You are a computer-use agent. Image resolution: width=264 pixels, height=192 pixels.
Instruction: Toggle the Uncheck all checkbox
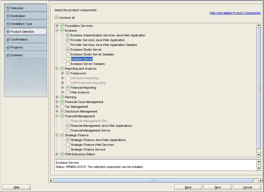point(56,17)
